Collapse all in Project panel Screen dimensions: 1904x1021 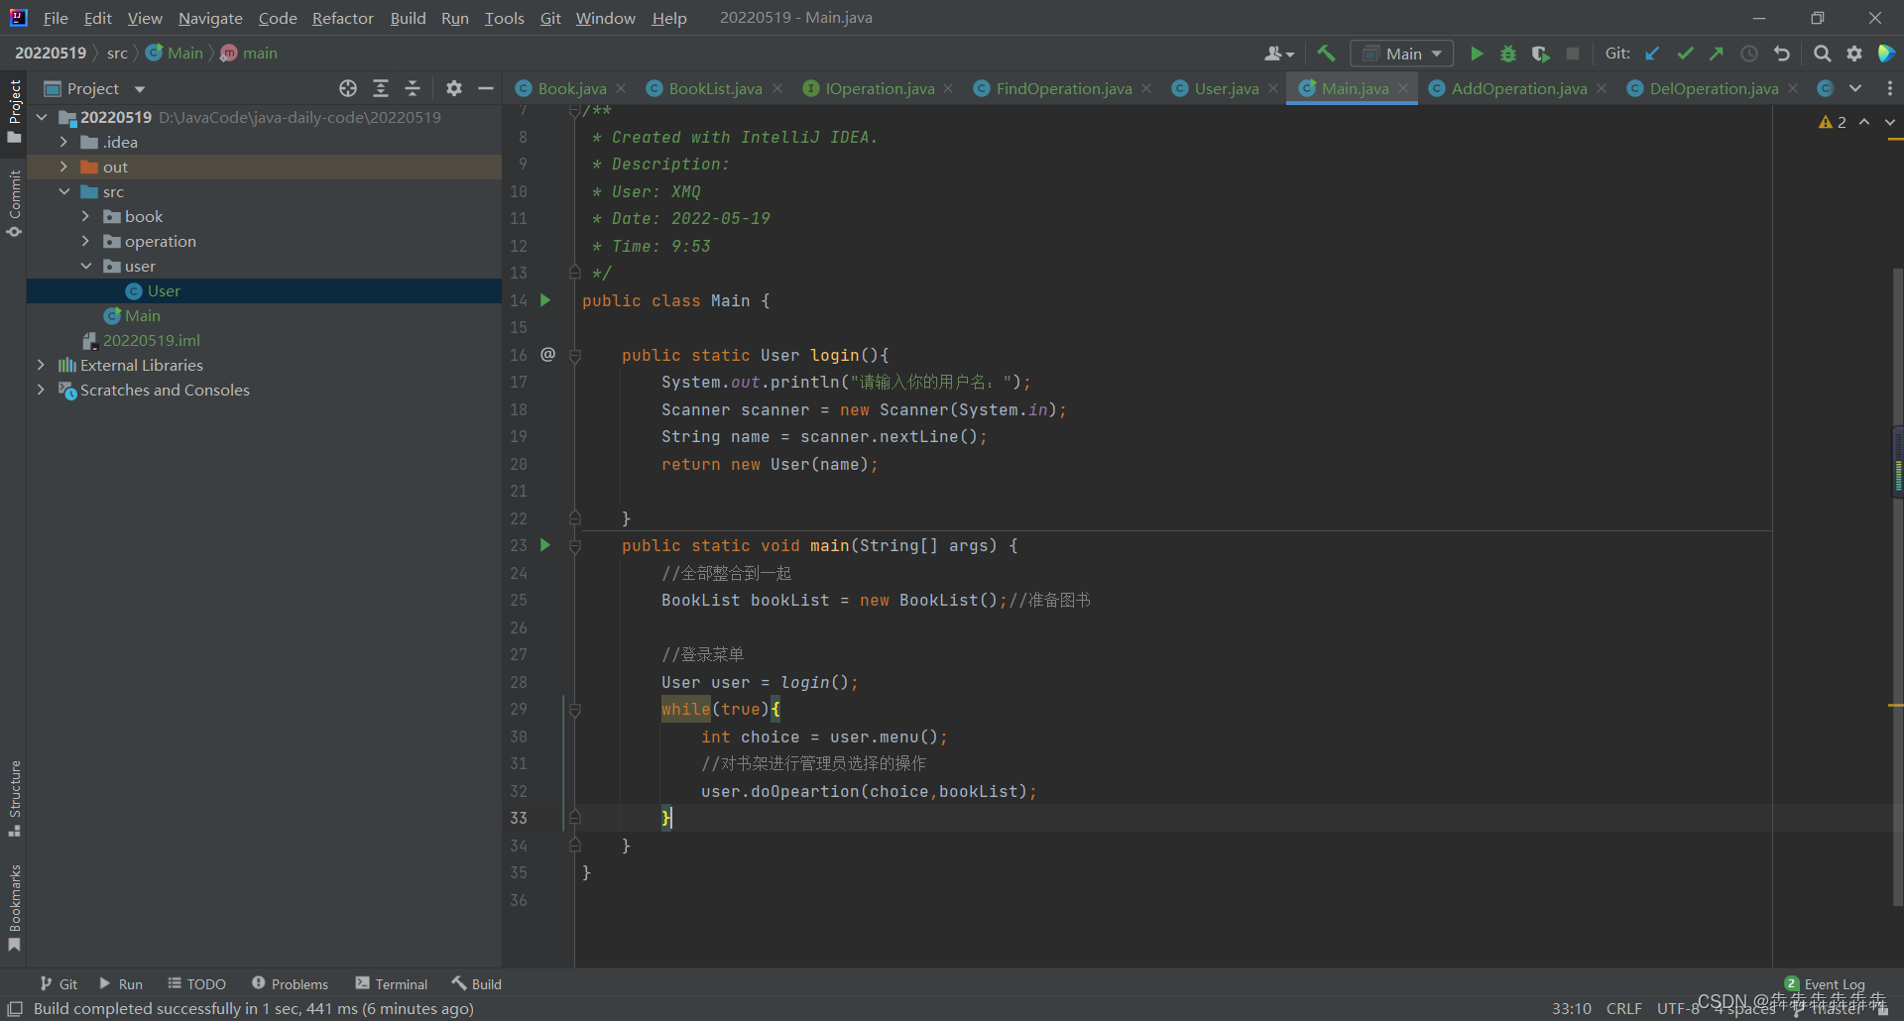pyautogui.click(x=413, y=88)
